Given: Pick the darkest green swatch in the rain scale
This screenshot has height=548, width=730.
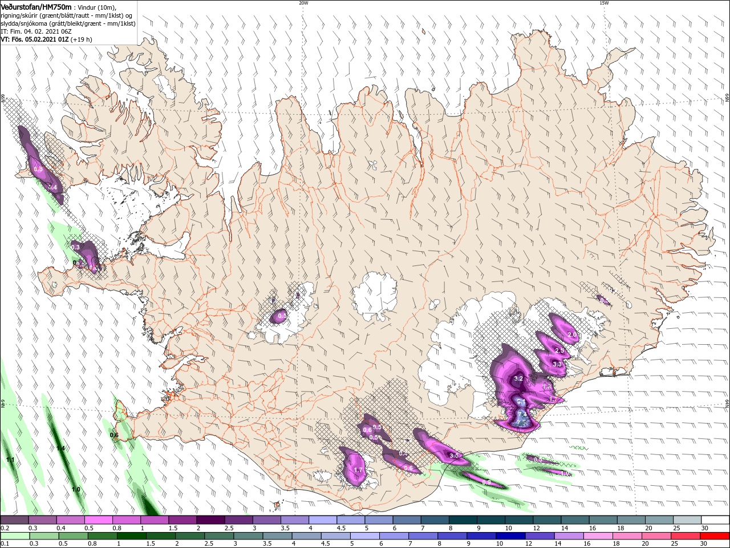Looking at the screenshot, I should click(x=132, y=536).
